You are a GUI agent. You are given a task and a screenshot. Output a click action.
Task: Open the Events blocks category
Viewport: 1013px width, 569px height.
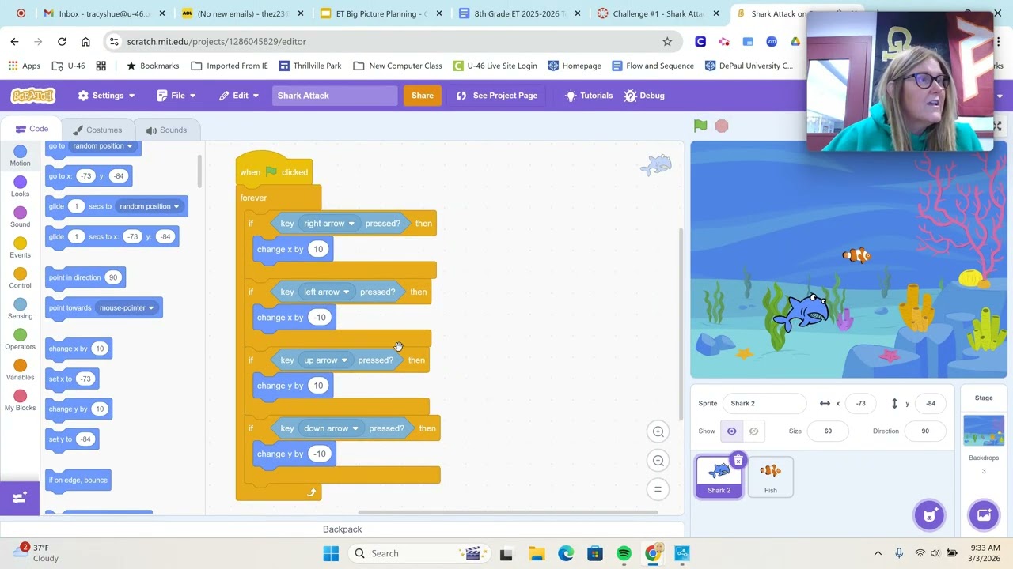(21, 247)
